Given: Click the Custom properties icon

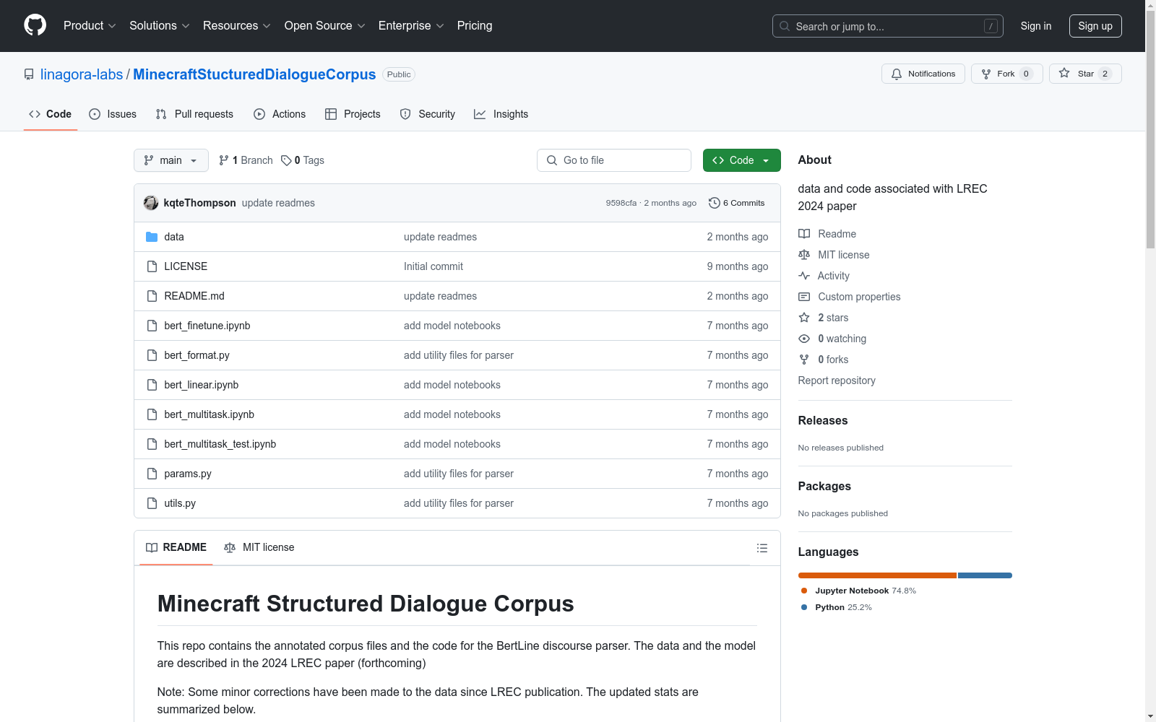Looking at the screenshot, I should 804,297.
